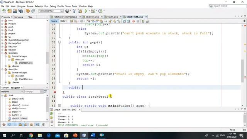Open the HotelReservationTest.java editor tab
This screenshot has width=247, height=139.
tap(65, 17)
